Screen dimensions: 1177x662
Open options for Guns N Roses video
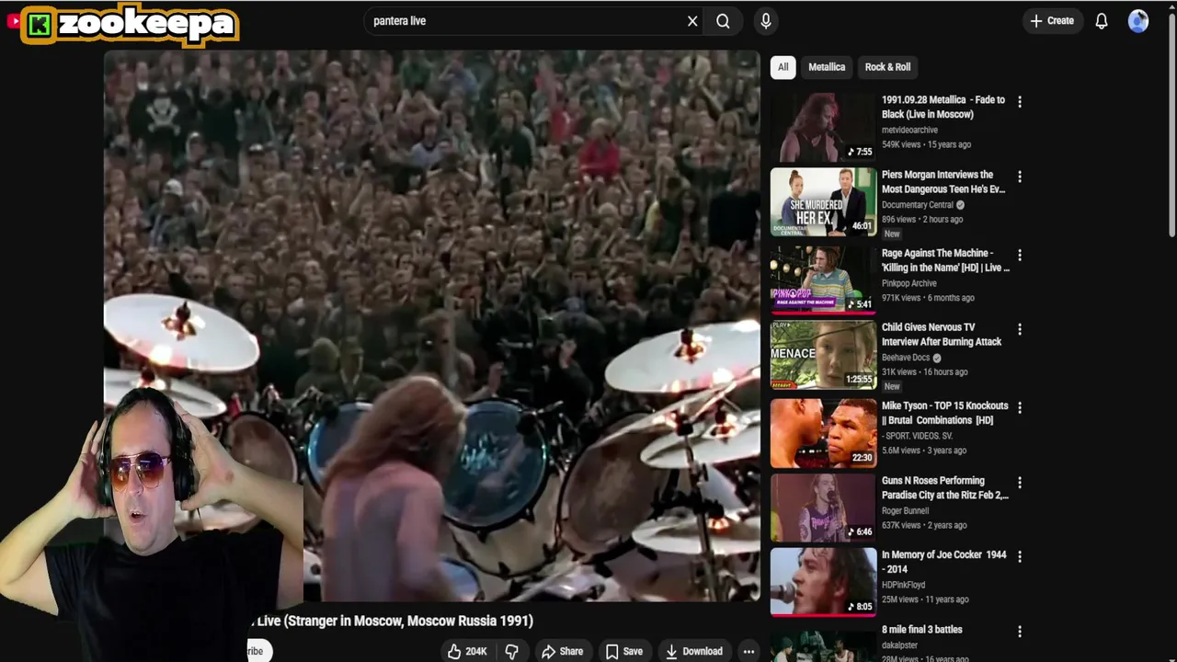1019,483
